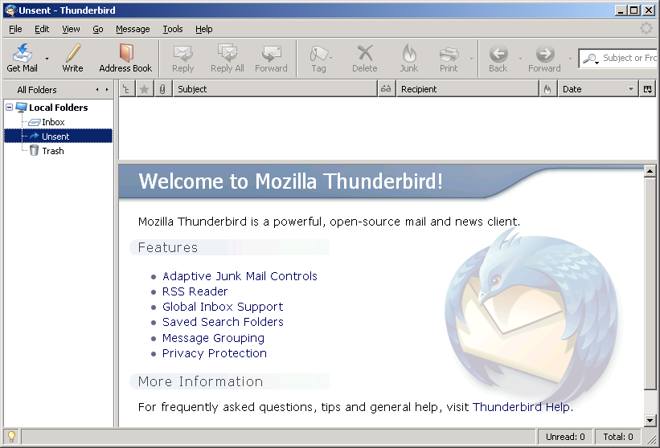Click the lightbulb status bar icon

pyautogui.click(x=11, y=437)
